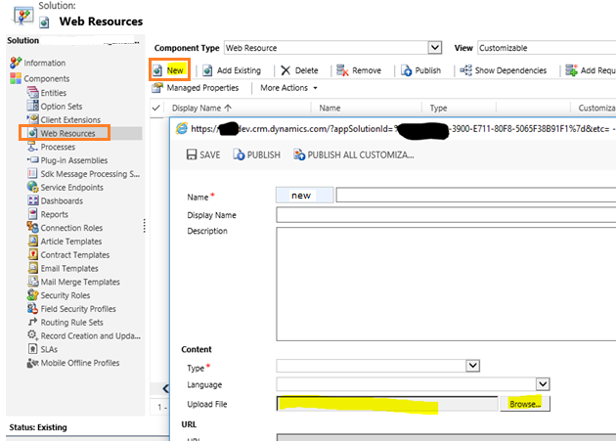Click the Routing Rule Sets arrow icon
The height and width of the screenshot is (441, 616).
coord(32,322)
